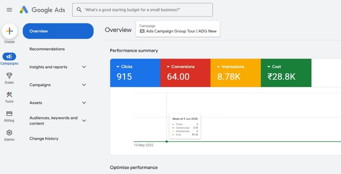Click the Create plus button
The width and height of the screenshot is (341, 174).
tap(10, 31)
